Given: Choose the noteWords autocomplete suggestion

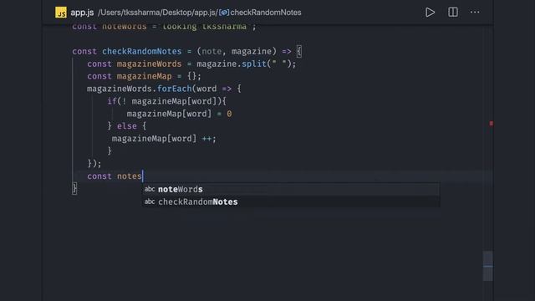Looking at the screenshot, I should pos(291,190).
